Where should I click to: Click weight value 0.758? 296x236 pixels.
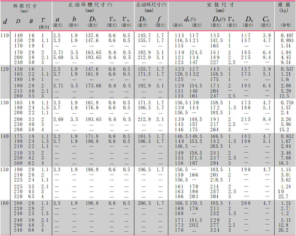287,103
